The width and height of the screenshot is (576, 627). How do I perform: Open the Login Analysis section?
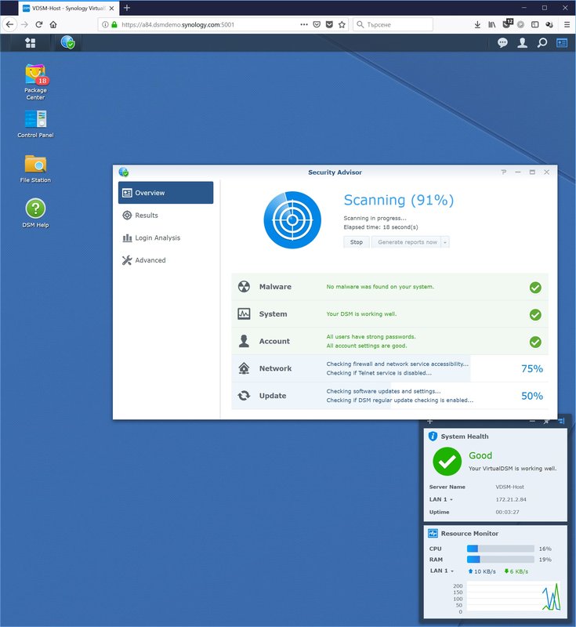[x=165, y=237]
